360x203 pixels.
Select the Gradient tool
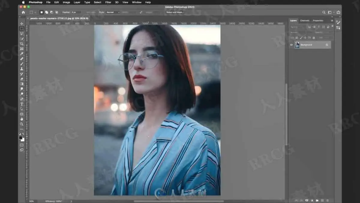pos(22,84)
